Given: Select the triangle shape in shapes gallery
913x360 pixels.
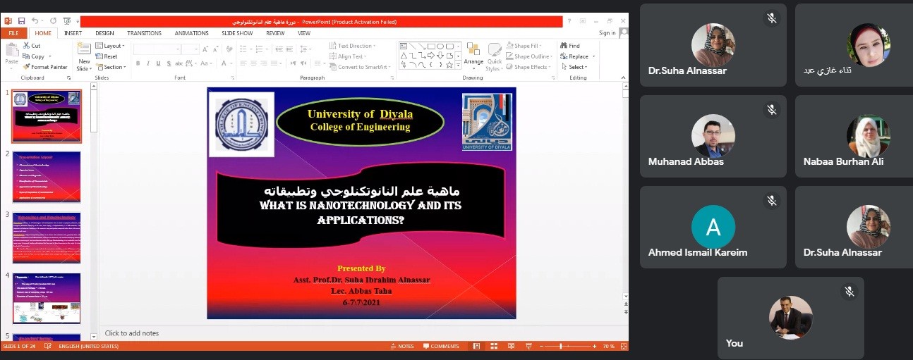Looking at the screenshot, I should 404,56.
